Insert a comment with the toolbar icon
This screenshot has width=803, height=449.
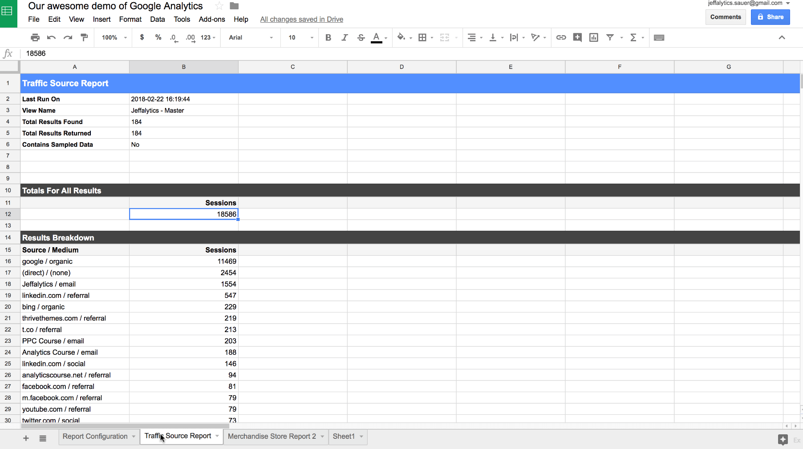(577, 37)
